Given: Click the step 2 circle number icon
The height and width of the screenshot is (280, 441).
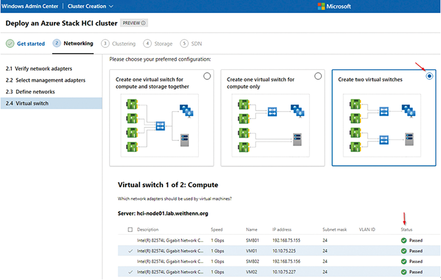Looking at the screenshot, I should (57, 43).
